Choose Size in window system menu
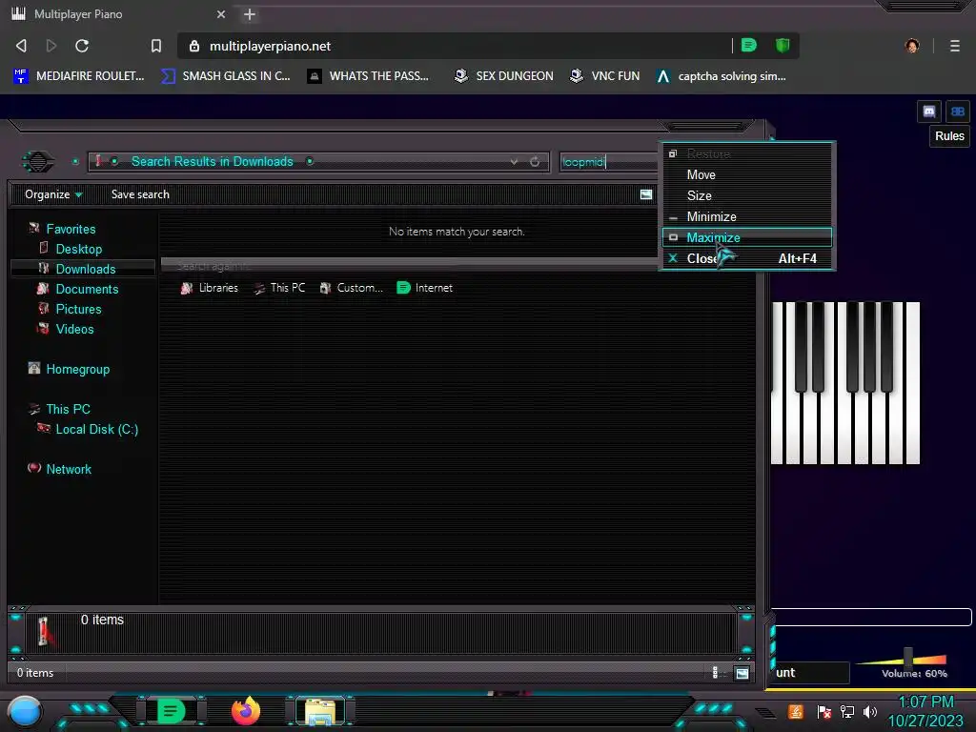 (x=747, y=195)
